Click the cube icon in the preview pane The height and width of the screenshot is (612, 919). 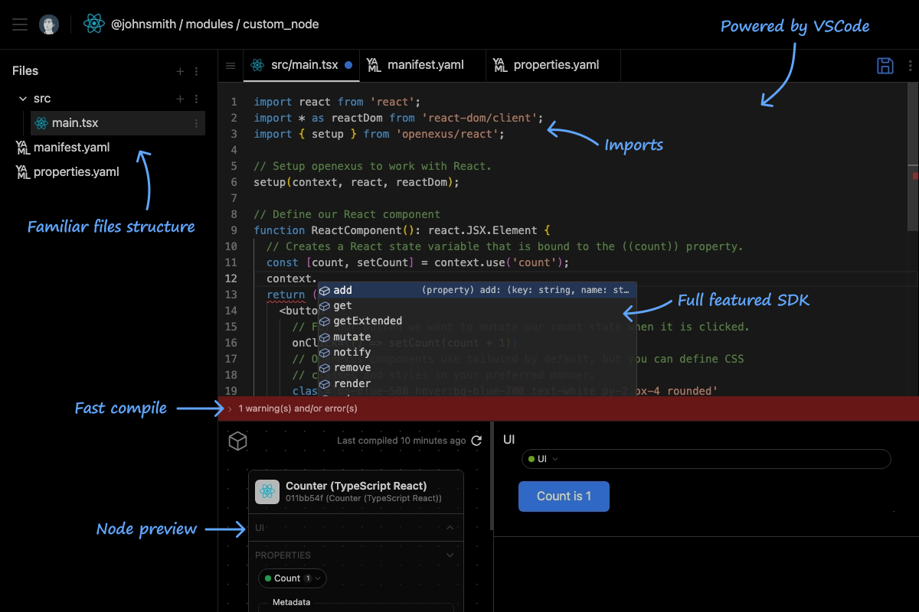coord(238,441)
